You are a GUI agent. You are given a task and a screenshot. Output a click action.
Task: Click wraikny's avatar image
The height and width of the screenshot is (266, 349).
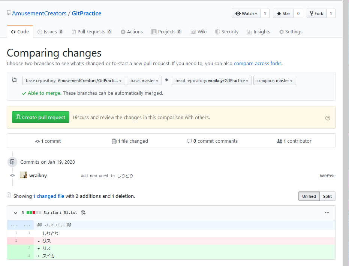(24, 175)
